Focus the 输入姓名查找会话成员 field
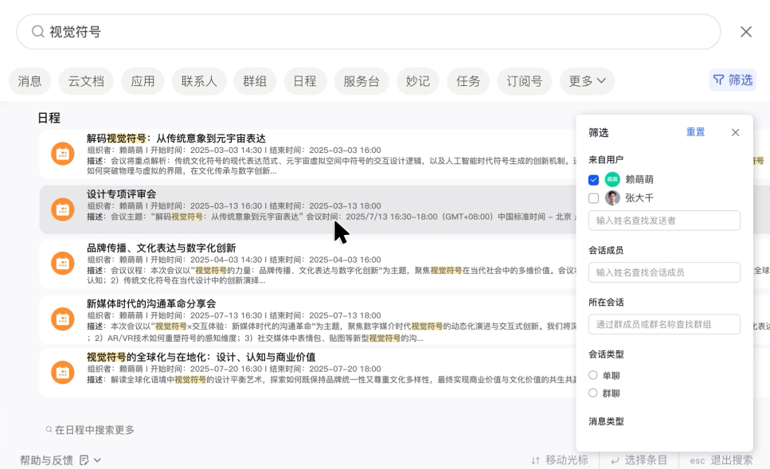 tap(664, 272)
